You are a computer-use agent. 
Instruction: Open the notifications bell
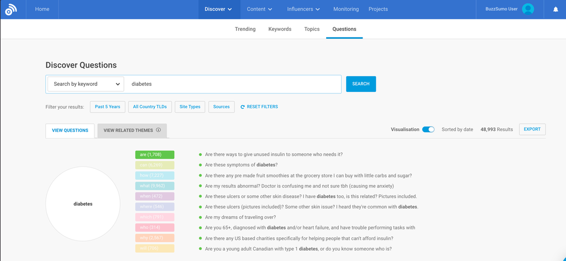coord(555,9)
